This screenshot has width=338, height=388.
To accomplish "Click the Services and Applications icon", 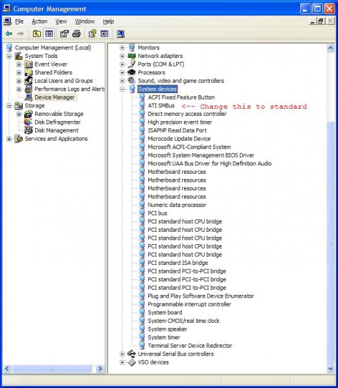I will pos(19,139).
